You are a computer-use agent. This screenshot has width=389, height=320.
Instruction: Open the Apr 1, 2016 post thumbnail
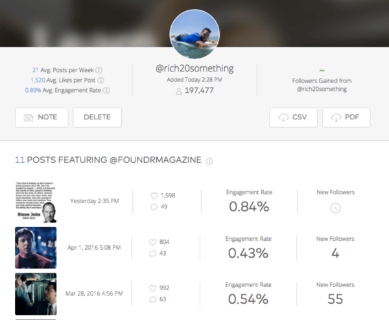pos(36,248)
